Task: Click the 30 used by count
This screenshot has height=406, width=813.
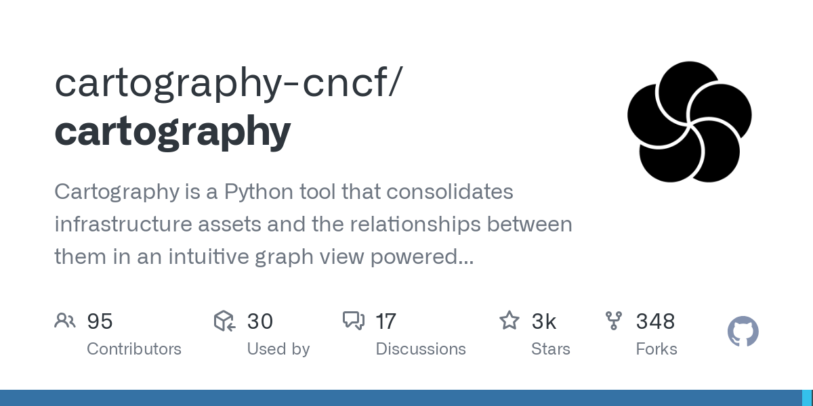Action: pos(260,321)
